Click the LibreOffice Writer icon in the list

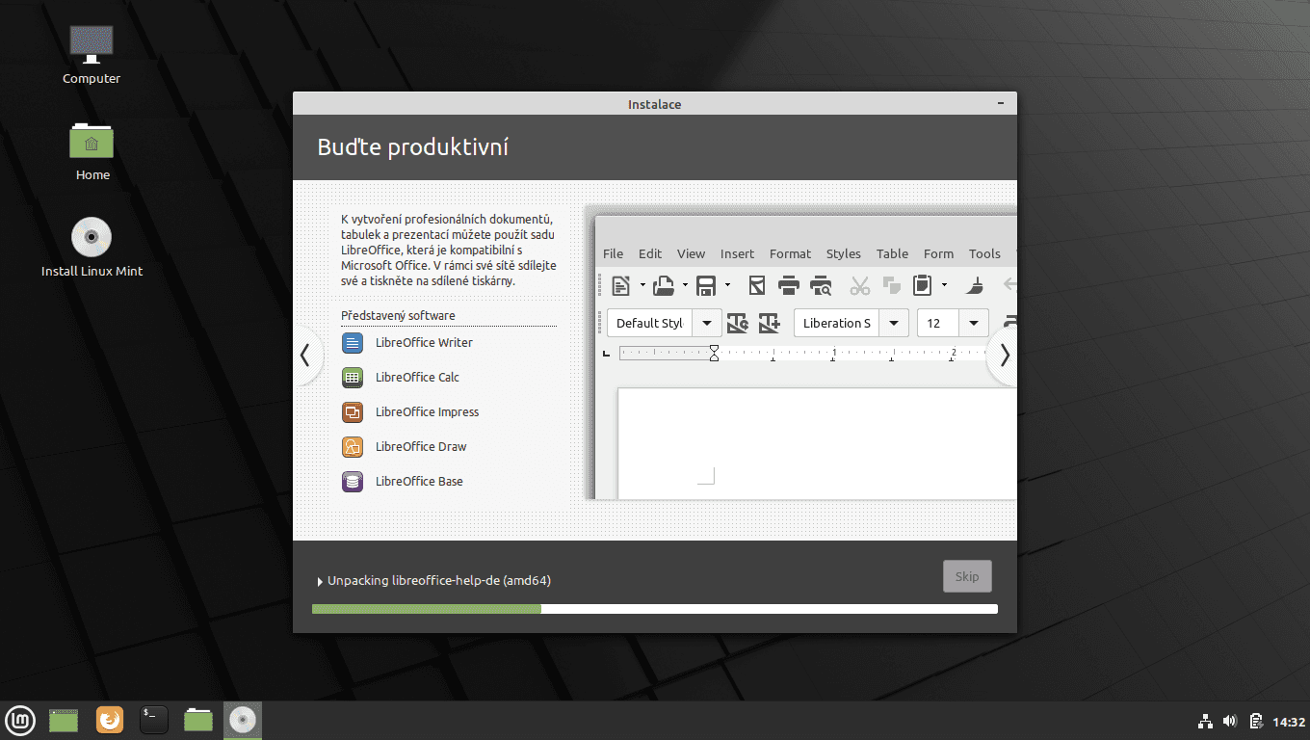tap(352, 342)
